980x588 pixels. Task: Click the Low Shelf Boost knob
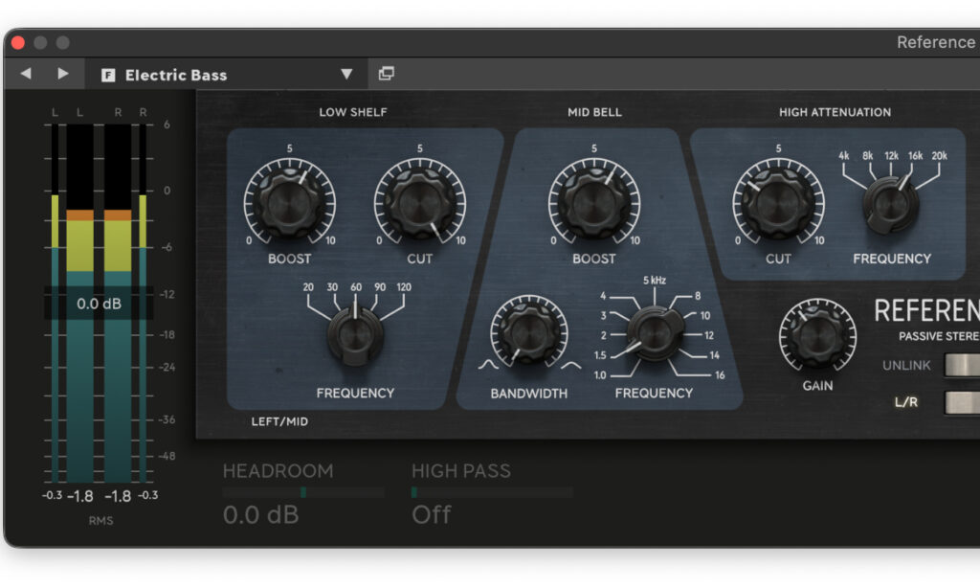click(x=289, y=203)
